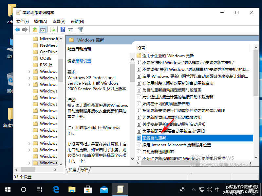Open the 帮助(H) menu

(x=77, y=22)
